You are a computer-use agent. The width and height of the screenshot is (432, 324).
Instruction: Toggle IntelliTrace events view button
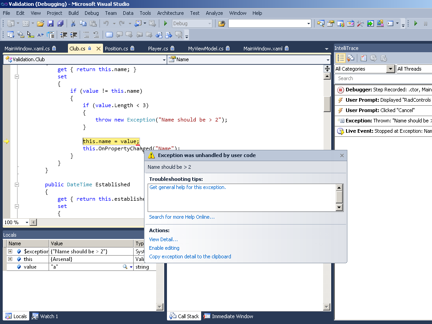point(340,58)
